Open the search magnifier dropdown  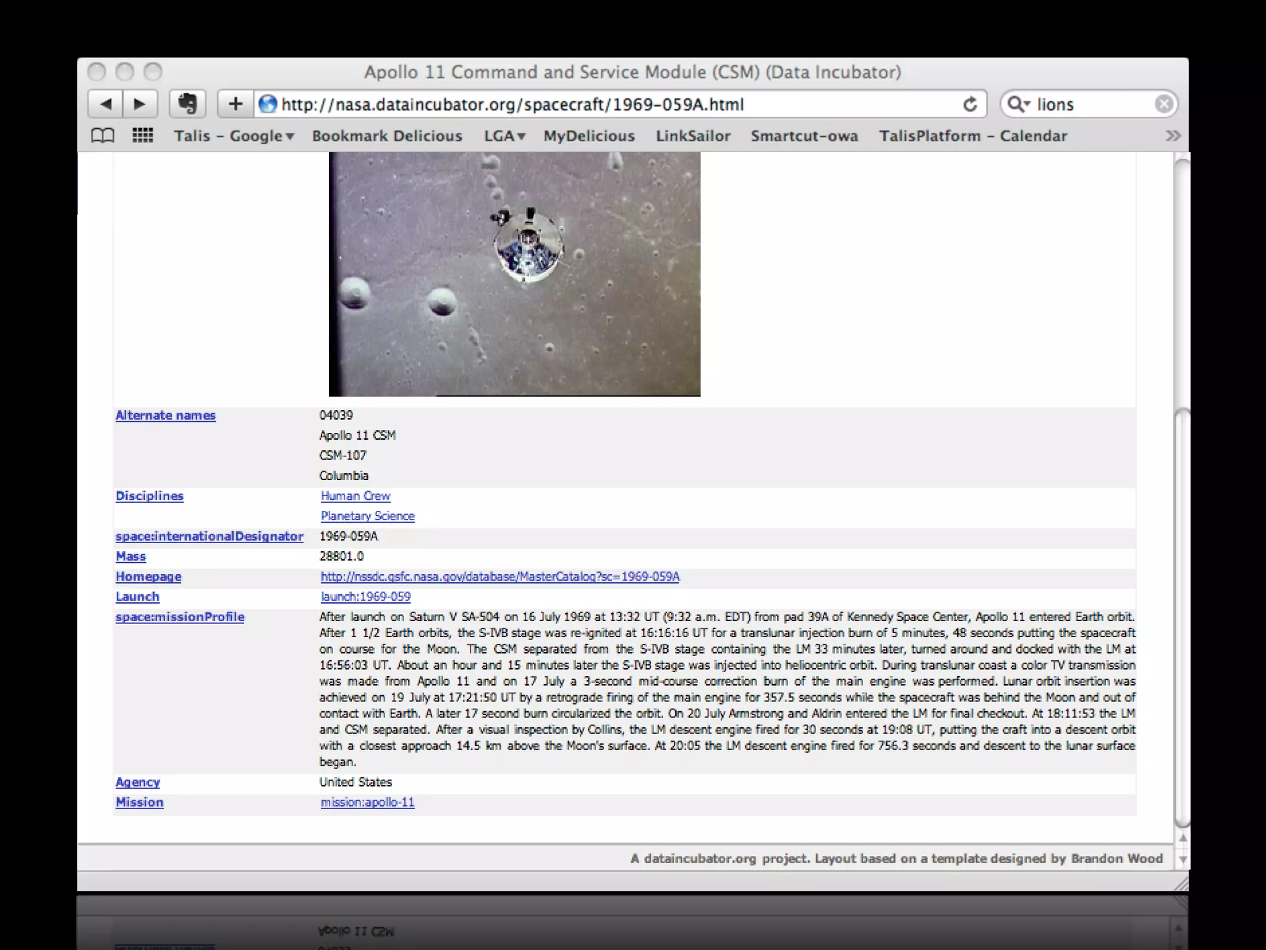[1018, 104]
